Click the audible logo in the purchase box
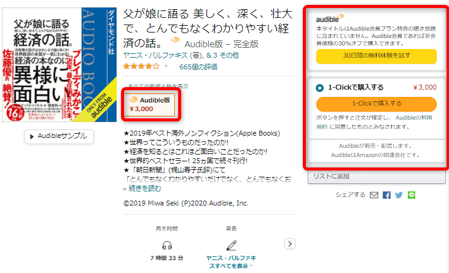The height and width of the screenshot is (273, 449). 330,18
